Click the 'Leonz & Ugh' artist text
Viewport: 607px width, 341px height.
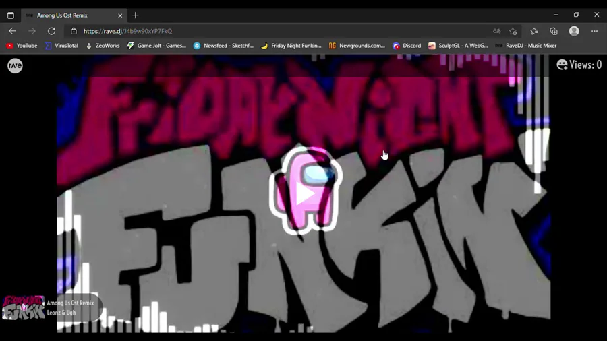(61, 313)
